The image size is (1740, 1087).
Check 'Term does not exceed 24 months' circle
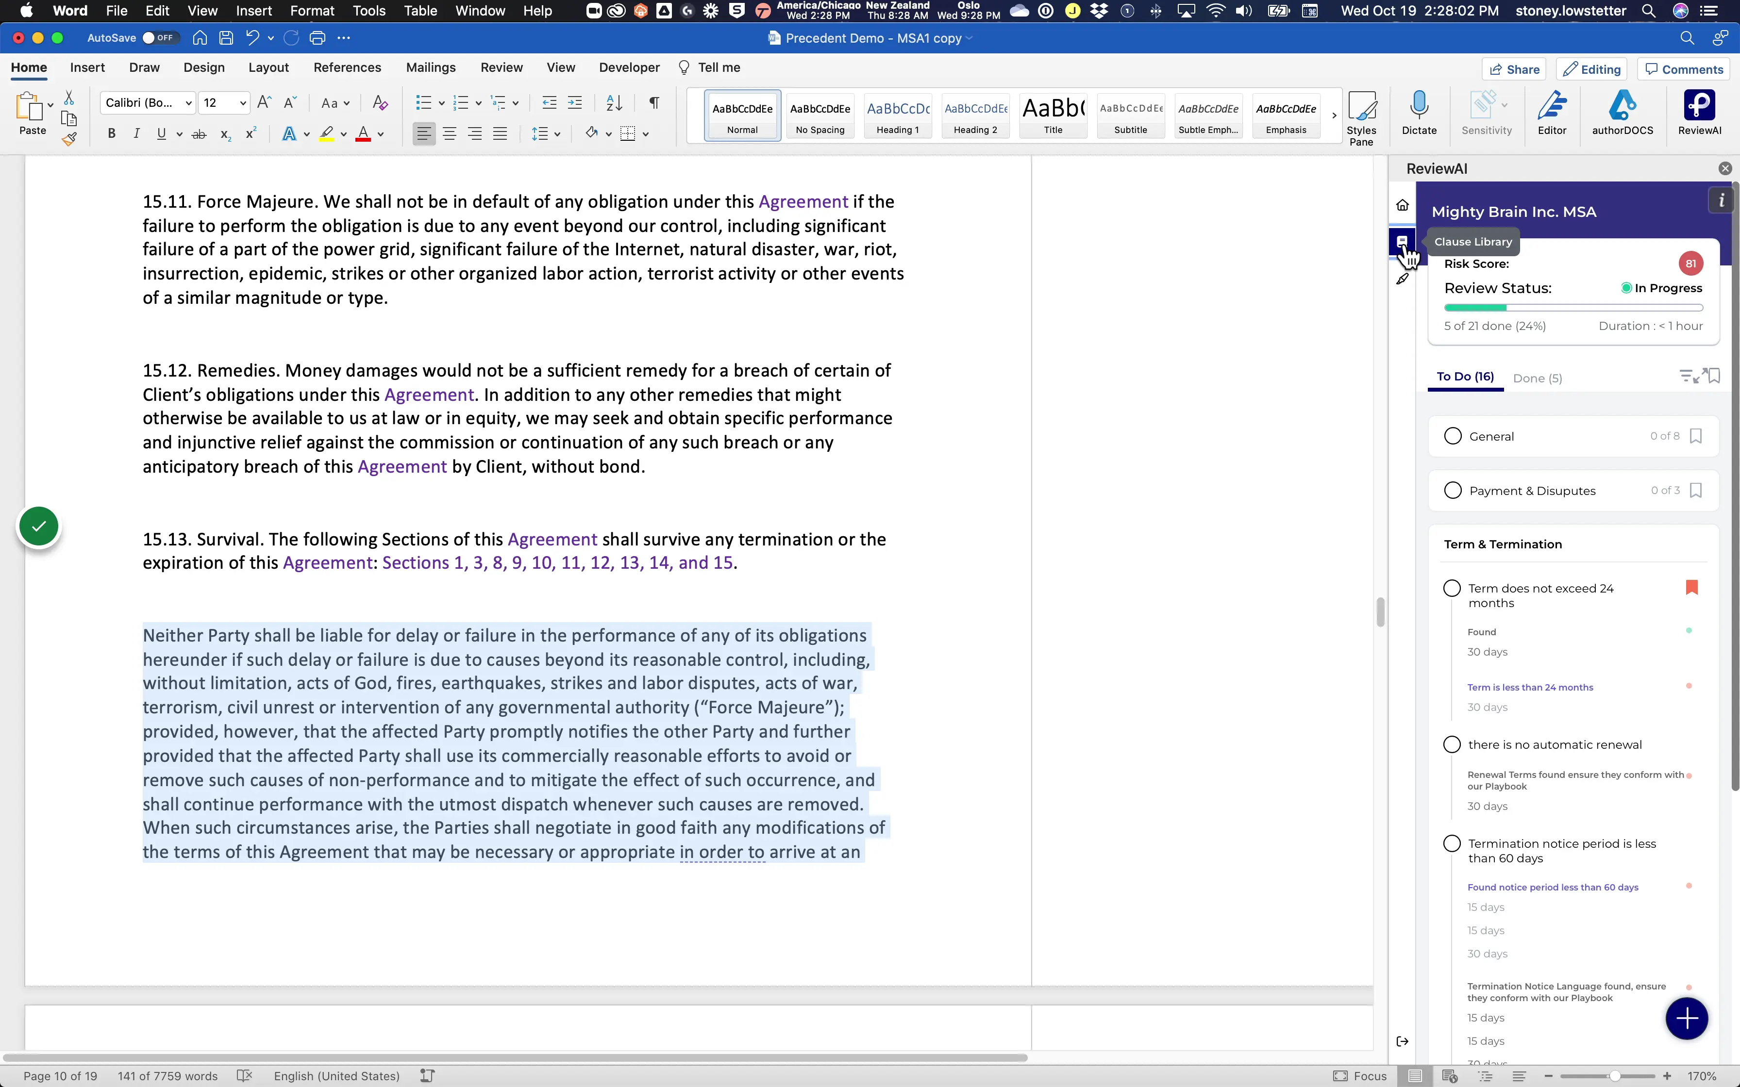(1452, 589)
